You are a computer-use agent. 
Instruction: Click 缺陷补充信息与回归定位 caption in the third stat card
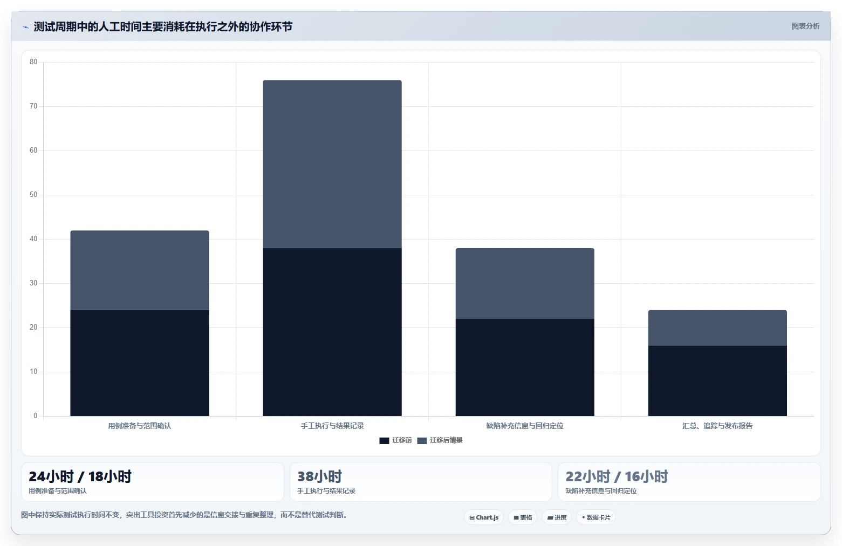[x=601, y=491]
